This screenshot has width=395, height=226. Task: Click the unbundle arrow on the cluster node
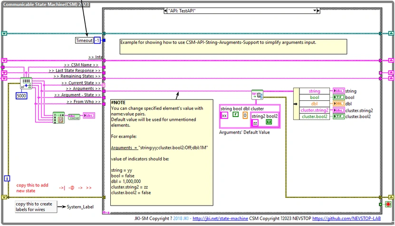pyautogui.click(x=296, y=104)
